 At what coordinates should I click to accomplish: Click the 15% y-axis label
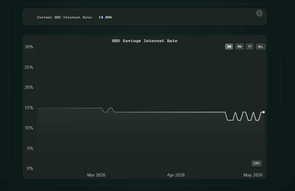tap(29, 108)
